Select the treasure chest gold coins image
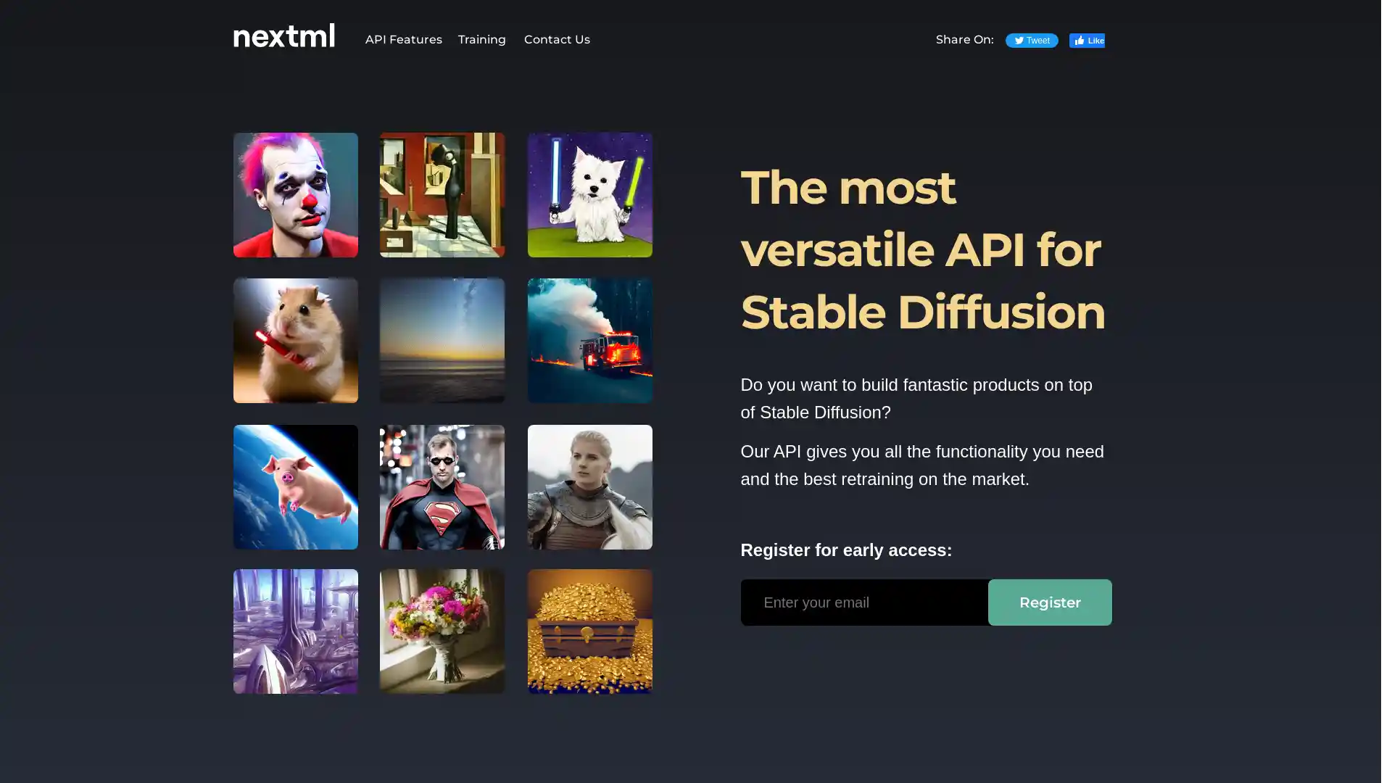Viewport: 1392px width, 783px height. pyautogui.click(x=589, y=632)
